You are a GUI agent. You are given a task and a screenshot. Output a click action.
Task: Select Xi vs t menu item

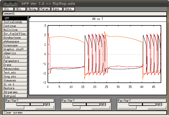pyautogui.click(x=15, y=84)
